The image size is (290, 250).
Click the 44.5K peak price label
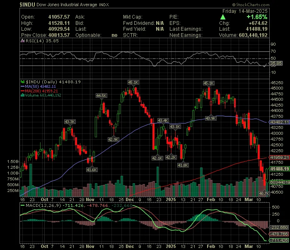(x=101, y=96)
